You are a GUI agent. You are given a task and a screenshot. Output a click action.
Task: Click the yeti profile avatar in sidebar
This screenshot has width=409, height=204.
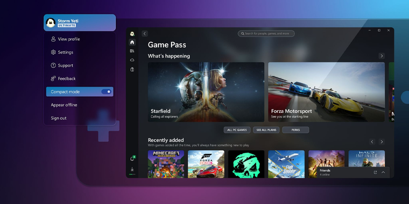[x=132, y=34]
